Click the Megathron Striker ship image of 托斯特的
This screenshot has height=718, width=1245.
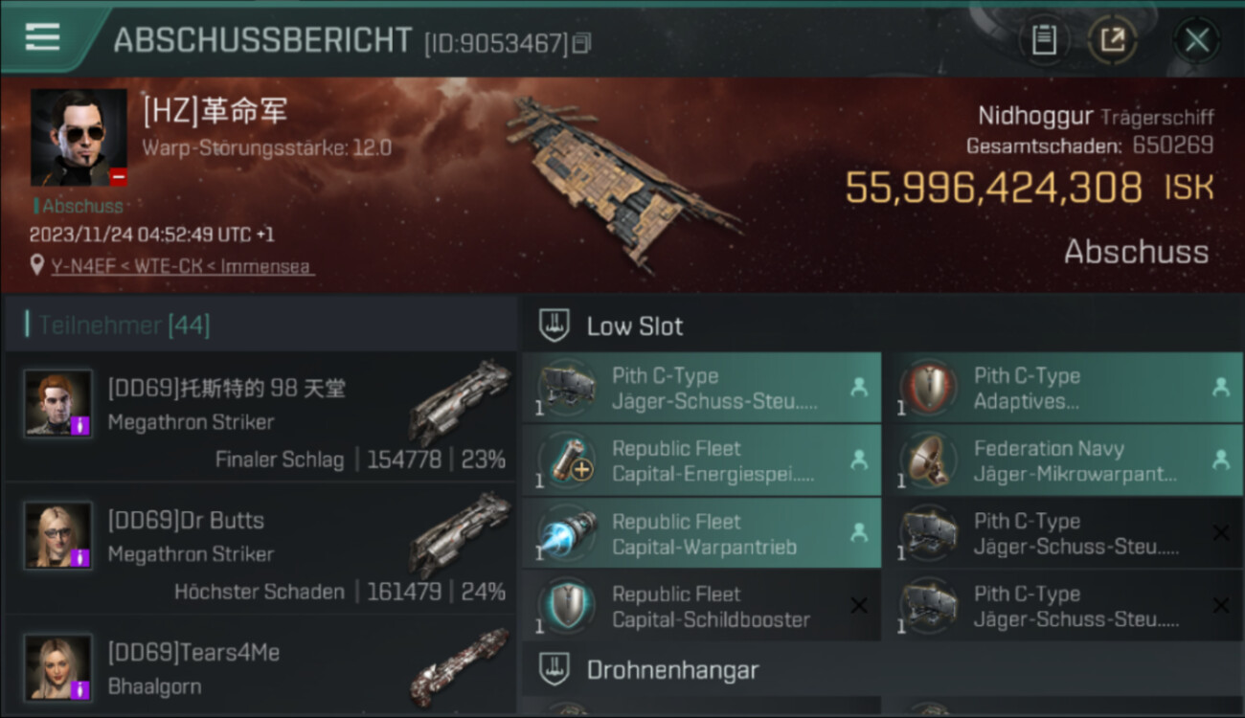click(462, 402)
